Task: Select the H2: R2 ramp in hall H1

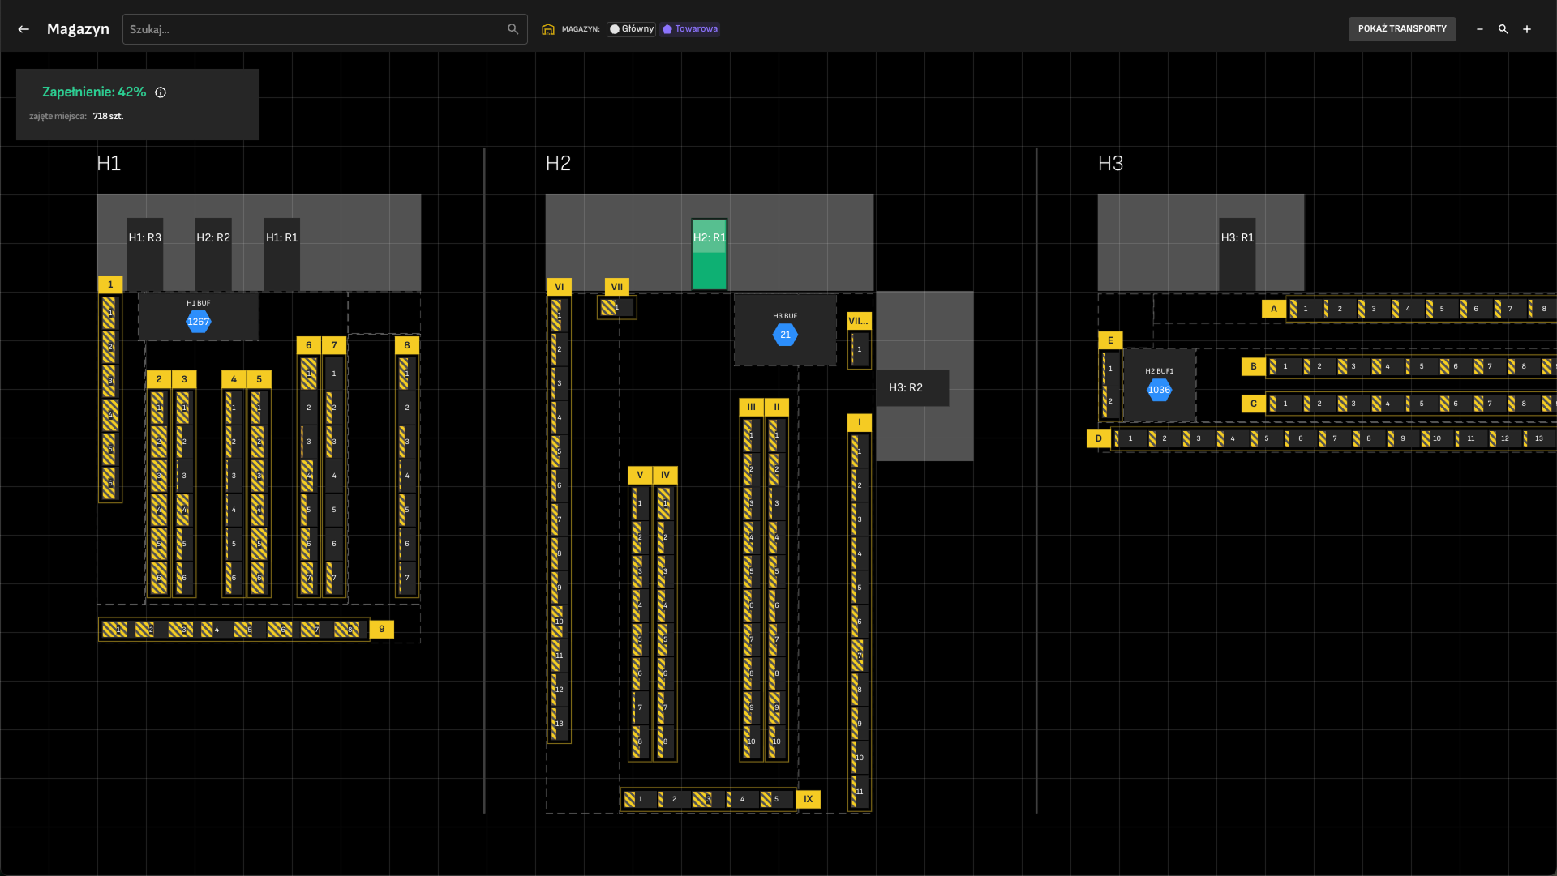Action: [x=213, y=254]
